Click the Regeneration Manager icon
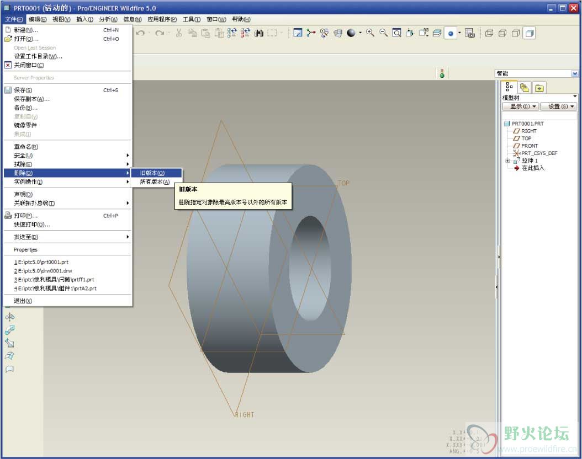This screenshot has width=582, height=459. pos(245,33)
